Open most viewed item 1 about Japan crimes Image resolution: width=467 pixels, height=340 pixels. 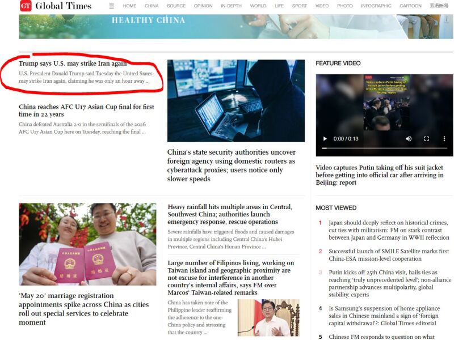pos(389,230)
